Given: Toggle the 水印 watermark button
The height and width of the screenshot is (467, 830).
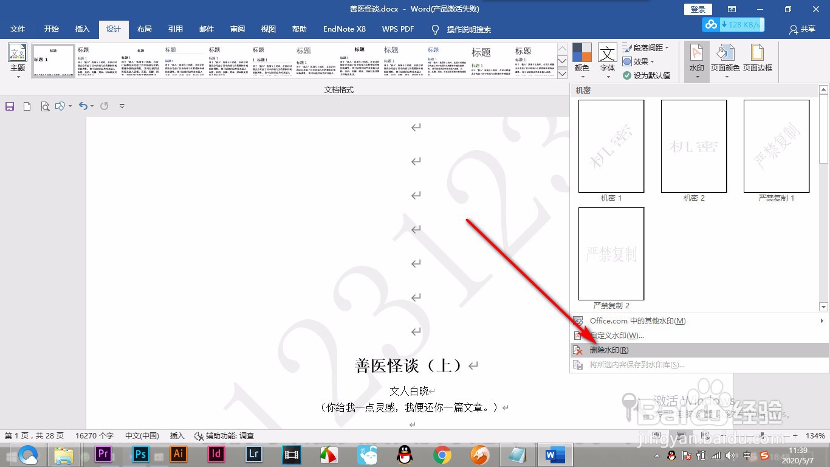Looking at the screenshot, I should [x=697, y=60].
